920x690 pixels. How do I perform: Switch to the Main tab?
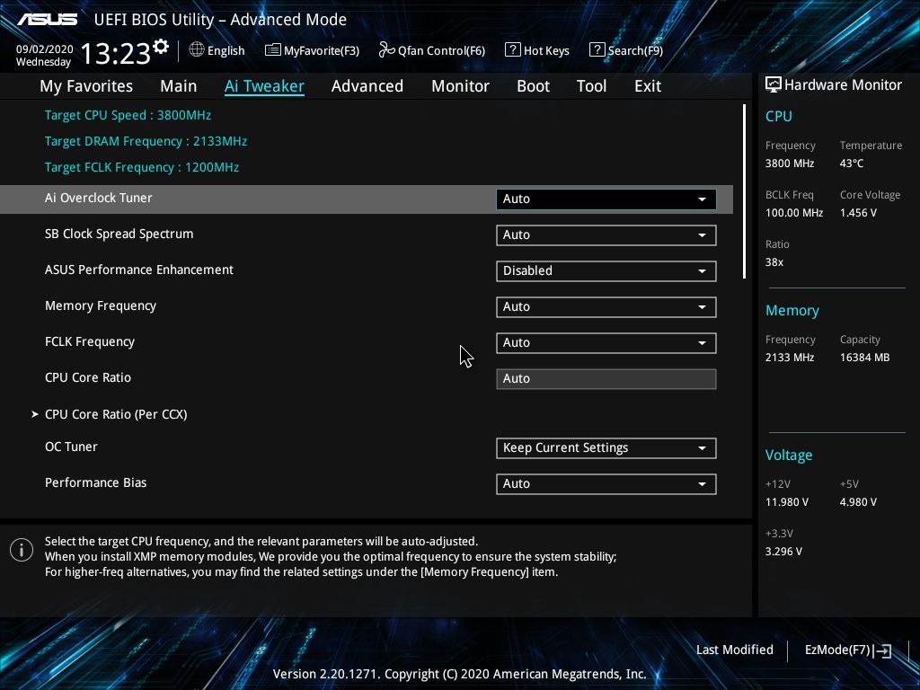(179, 86)
